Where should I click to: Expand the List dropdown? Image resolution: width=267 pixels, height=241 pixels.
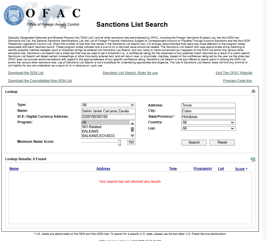tap(208, 128)
